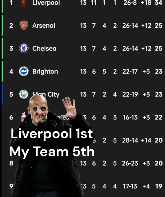The width and height of the screenshot is (165, 197).
Task: Open the Brighton team name link
Action: click(x=45, y=72)
